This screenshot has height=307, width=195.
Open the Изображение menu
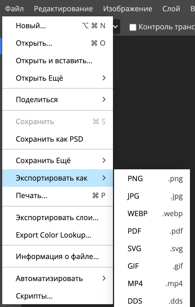point(128,9)
